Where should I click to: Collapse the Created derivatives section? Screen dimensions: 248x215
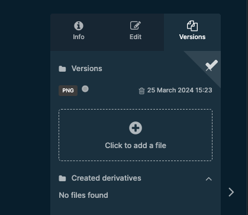click(209, 179)
